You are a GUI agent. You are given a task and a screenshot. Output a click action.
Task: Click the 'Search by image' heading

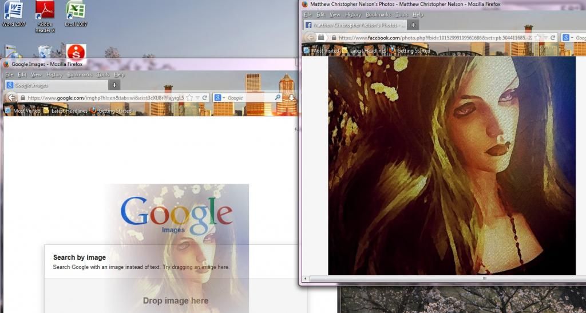79,257
